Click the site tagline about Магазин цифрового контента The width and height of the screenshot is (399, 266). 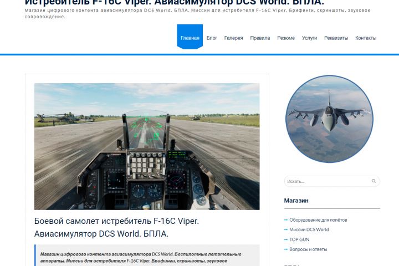(197, 13)
